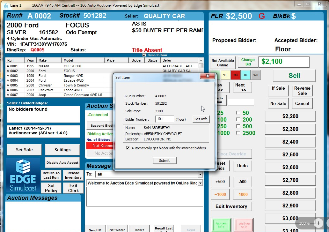The height and width of the screenshot is (232, 329).
Task: Select the $2,200 bid button
Action: 290,116
